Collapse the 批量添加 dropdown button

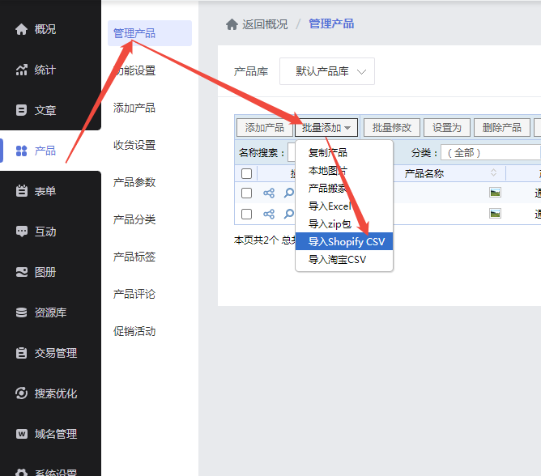coord(326,128)
